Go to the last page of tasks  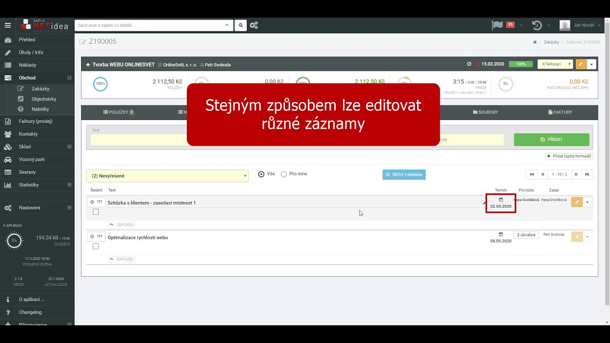[x=587, y=174]
